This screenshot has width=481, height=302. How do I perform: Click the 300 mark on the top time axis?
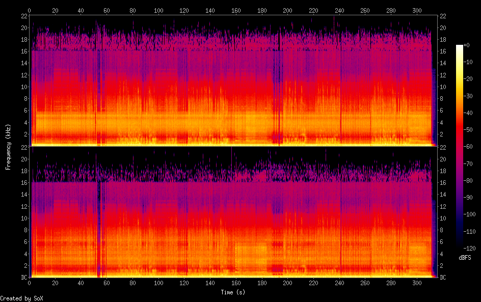coord(417,10)
